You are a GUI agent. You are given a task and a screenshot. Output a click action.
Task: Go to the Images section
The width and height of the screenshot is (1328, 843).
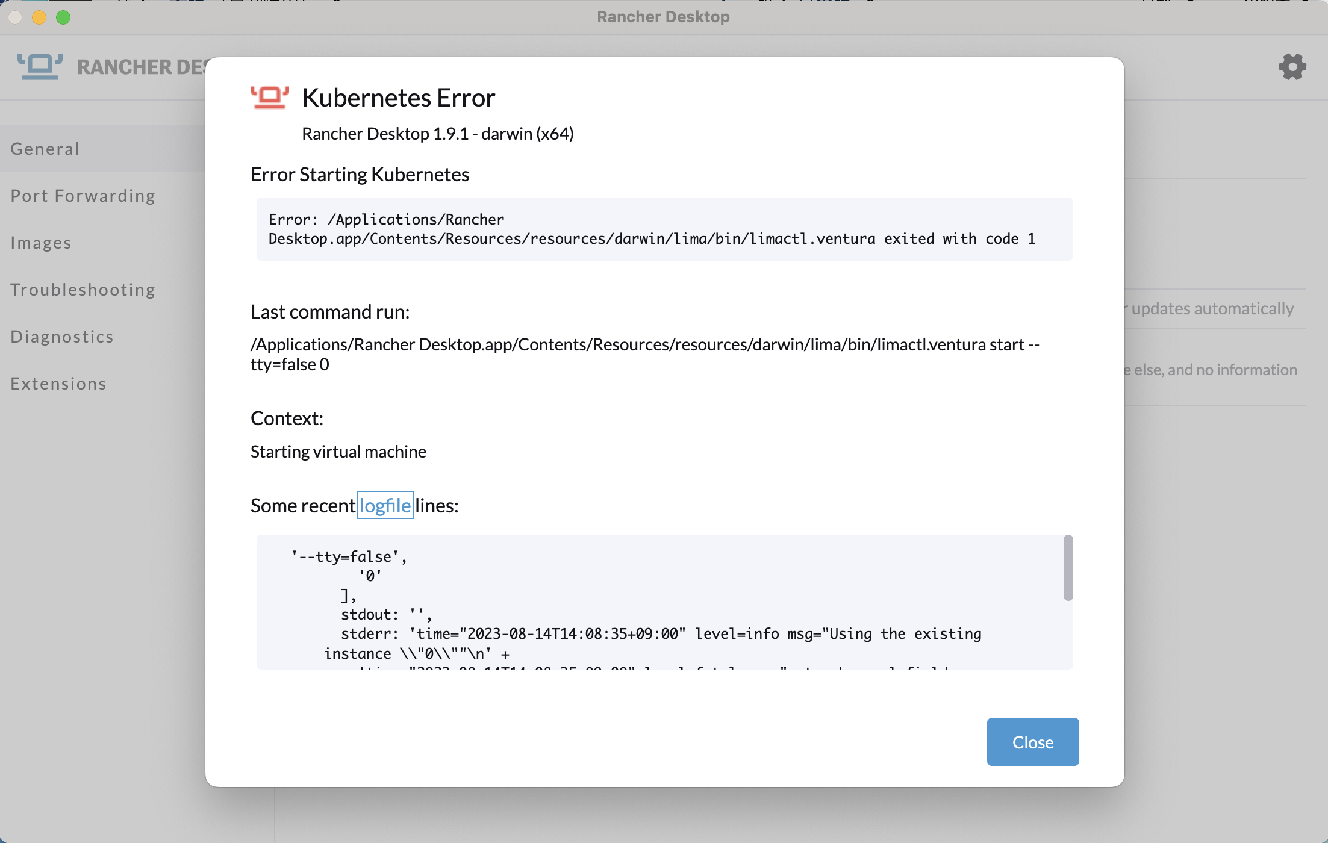click(x=41, y=243)
